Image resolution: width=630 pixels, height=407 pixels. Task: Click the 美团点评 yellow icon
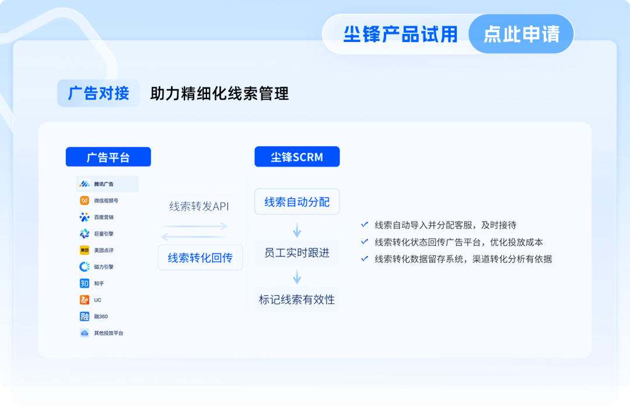pos(85,250)
